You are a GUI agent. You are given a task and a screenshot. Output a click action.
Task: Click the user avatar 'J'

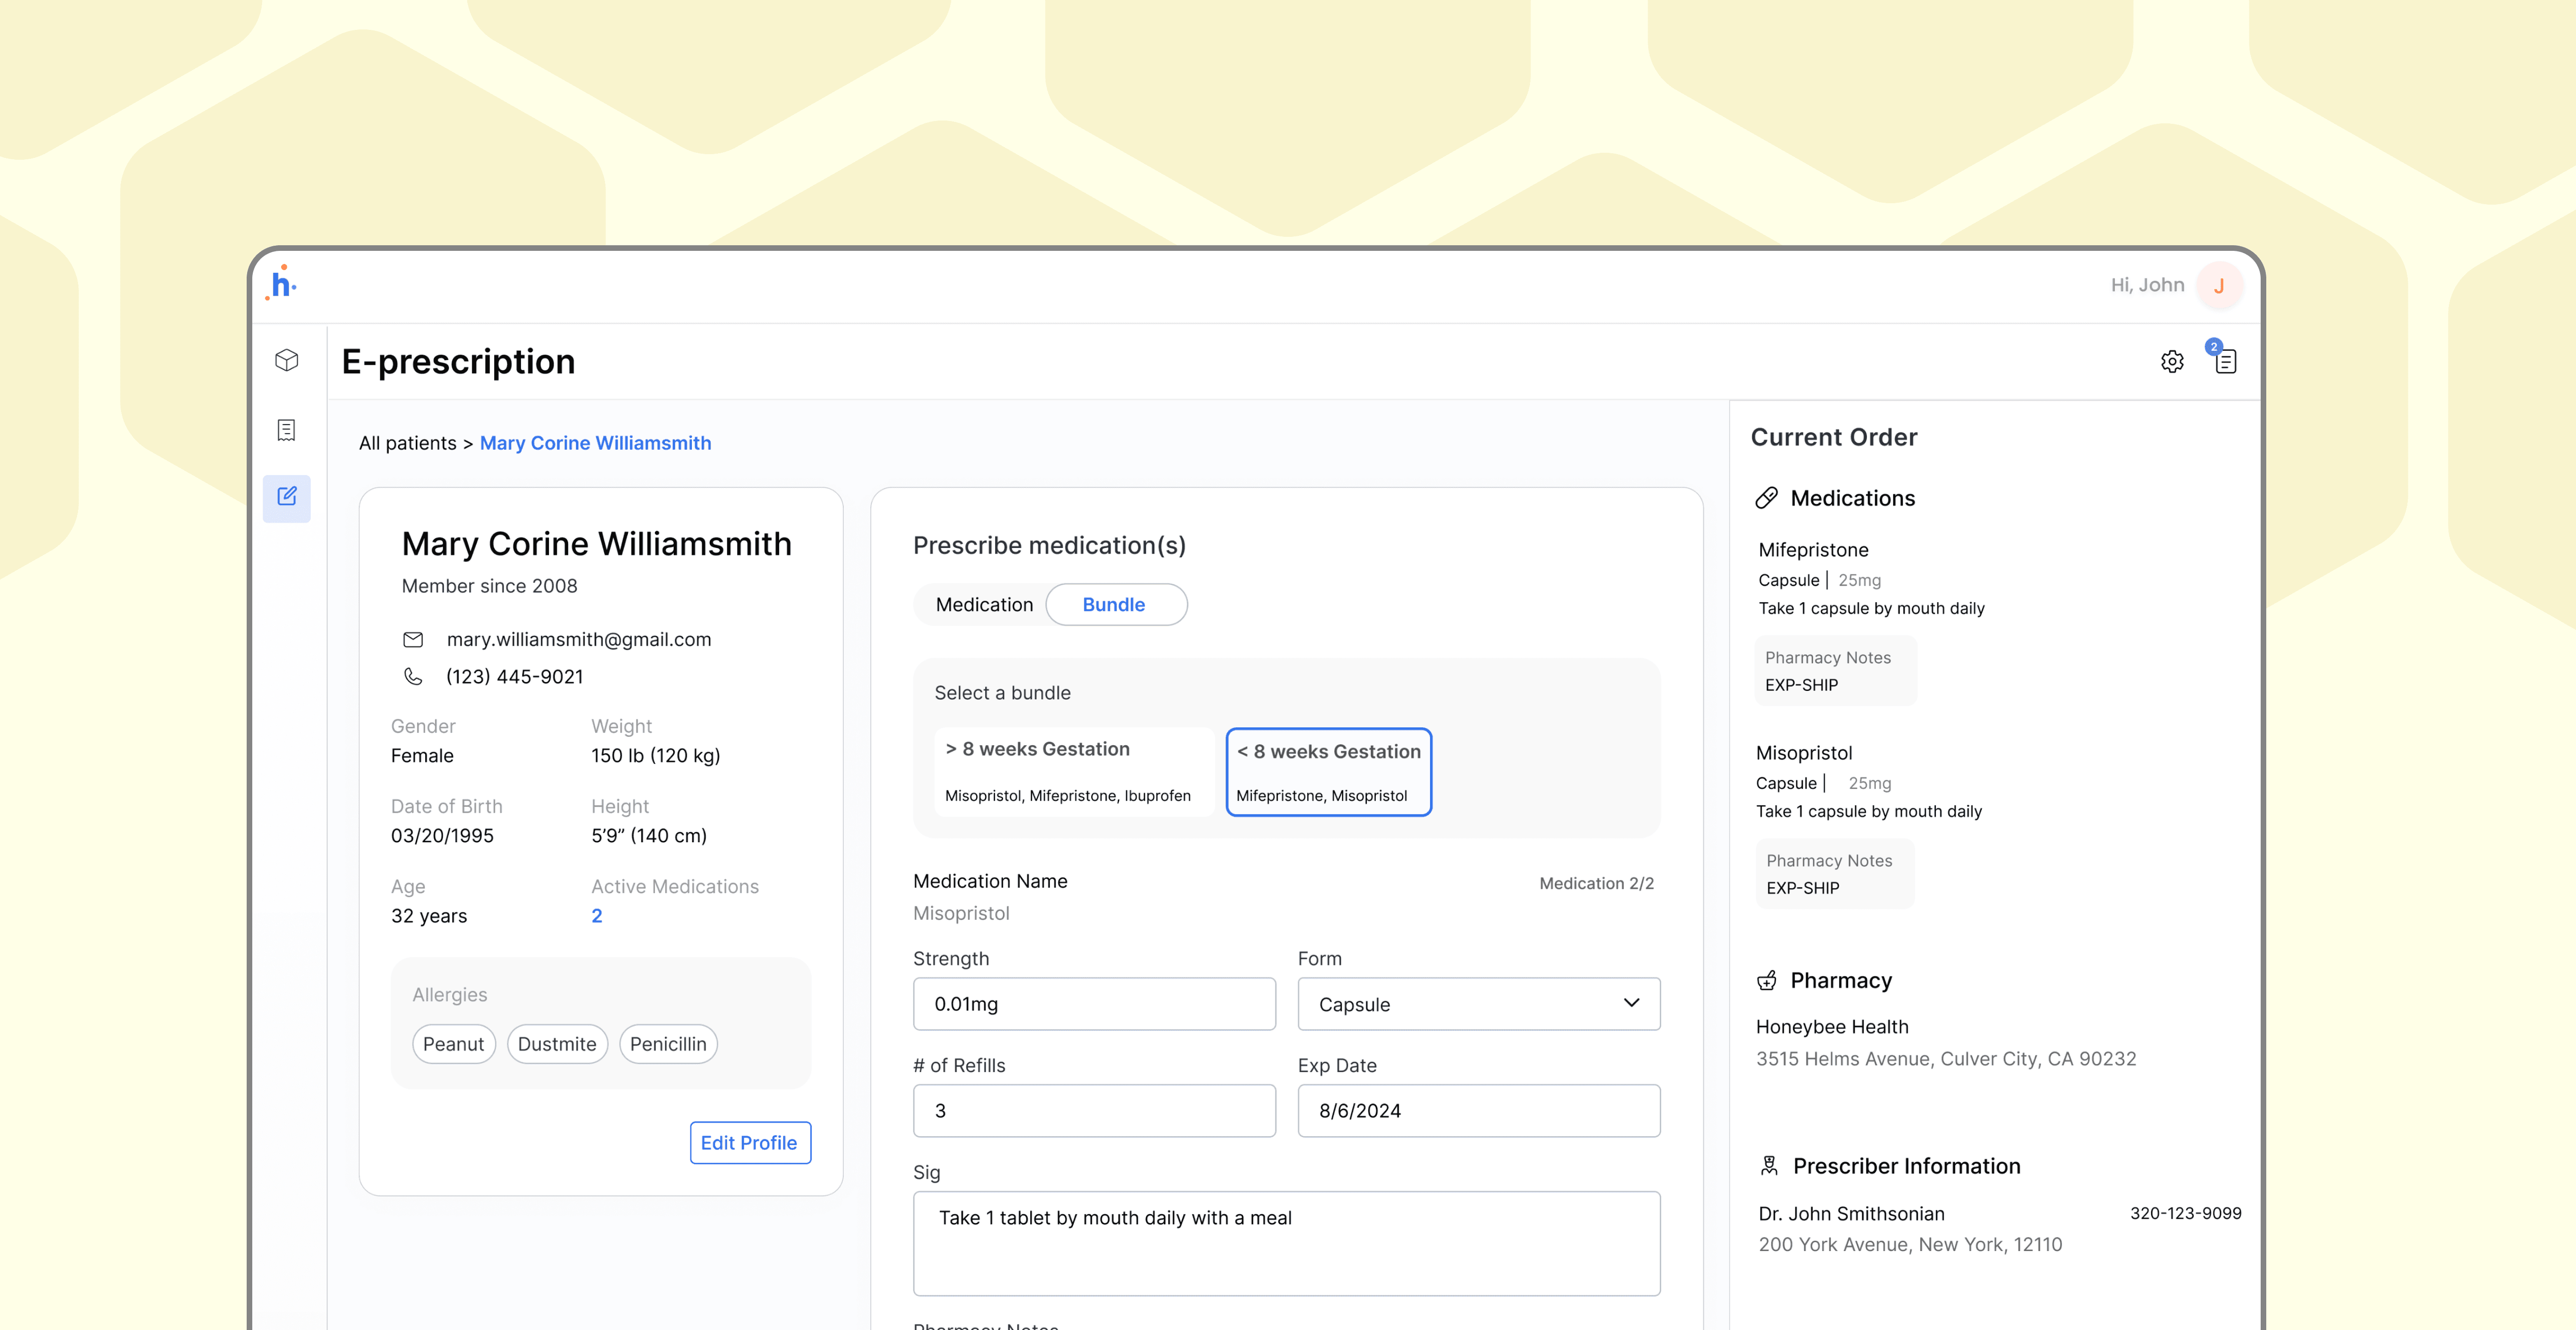coord(2219,286)
